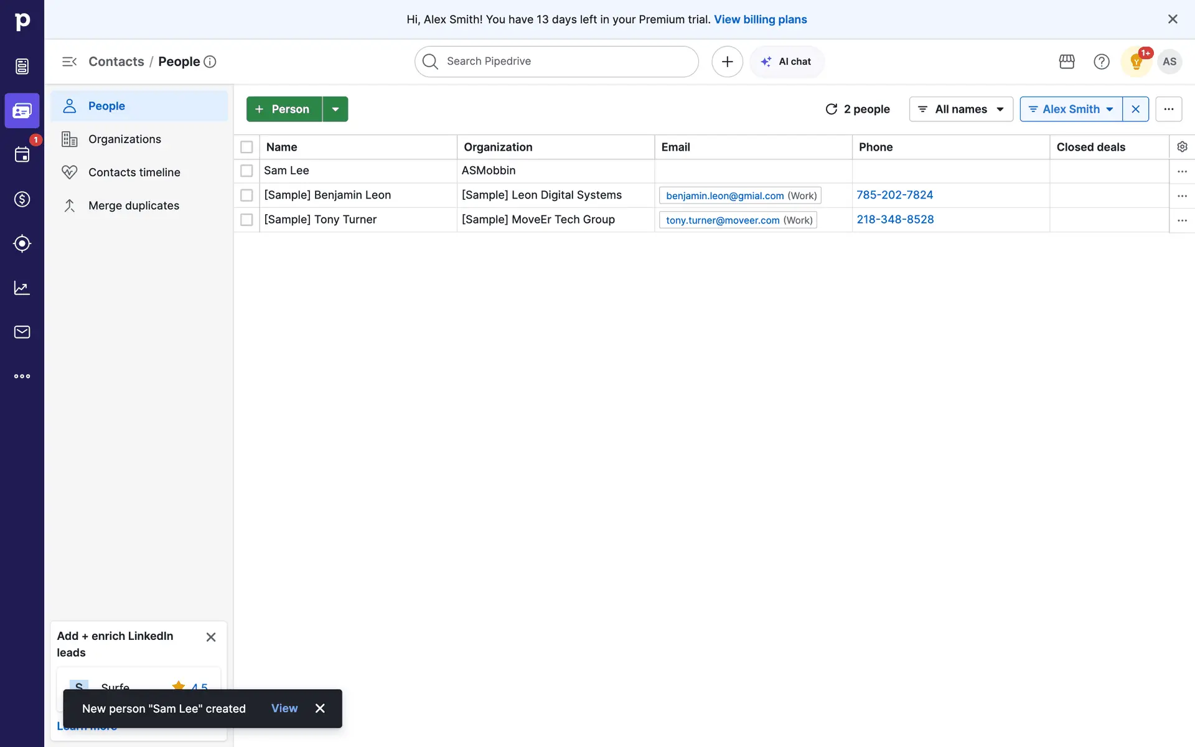Click the Marketplace store icon
Screen dimensions: 1195x747
click(x=1067, y=62)
